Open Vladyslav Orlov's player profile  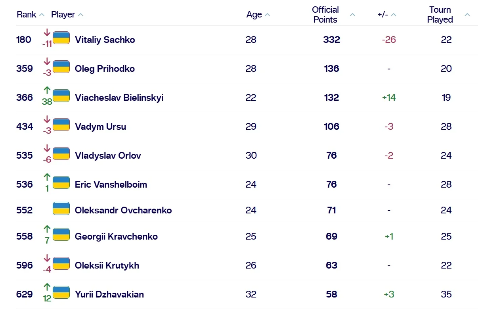click(108, 155)
